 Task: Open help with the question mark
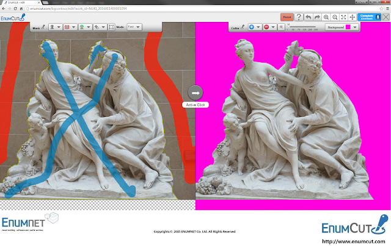(299, 17)
